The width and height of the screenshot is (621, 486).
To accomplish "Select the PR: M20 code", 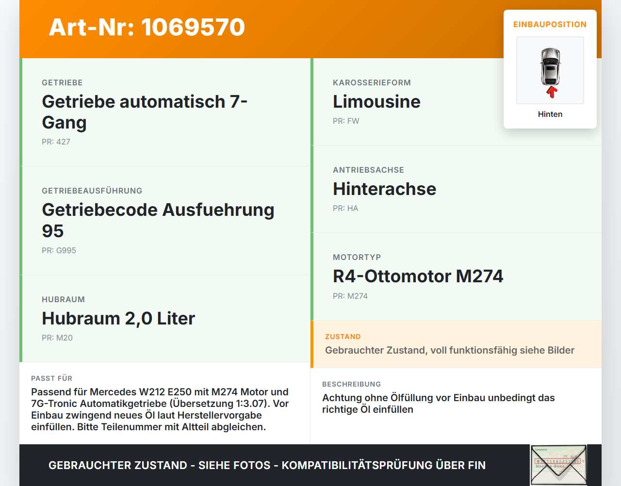I will [57, 338].
